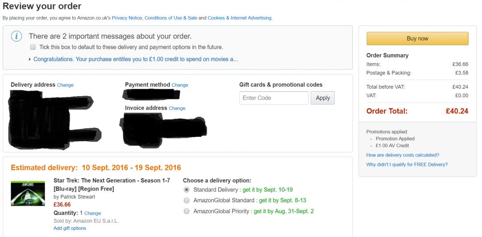Change the payment method

click(x=180, y=85)
